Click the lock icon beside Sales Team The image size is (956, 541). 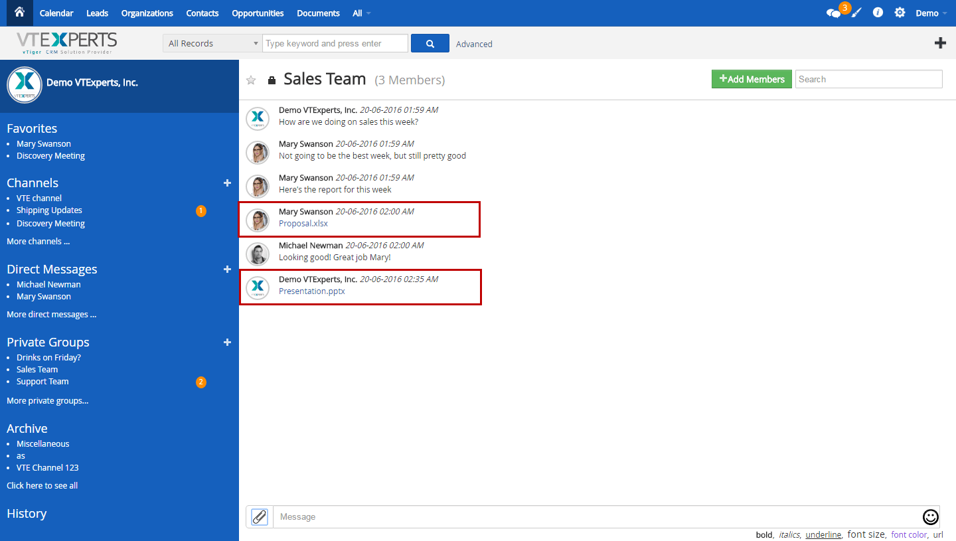(x=272, y=80)
